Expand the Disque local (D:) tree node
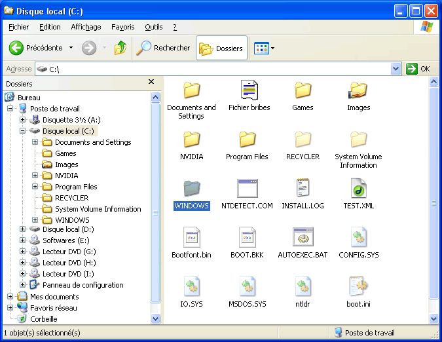442x342 pixels. tap(22, 229)
